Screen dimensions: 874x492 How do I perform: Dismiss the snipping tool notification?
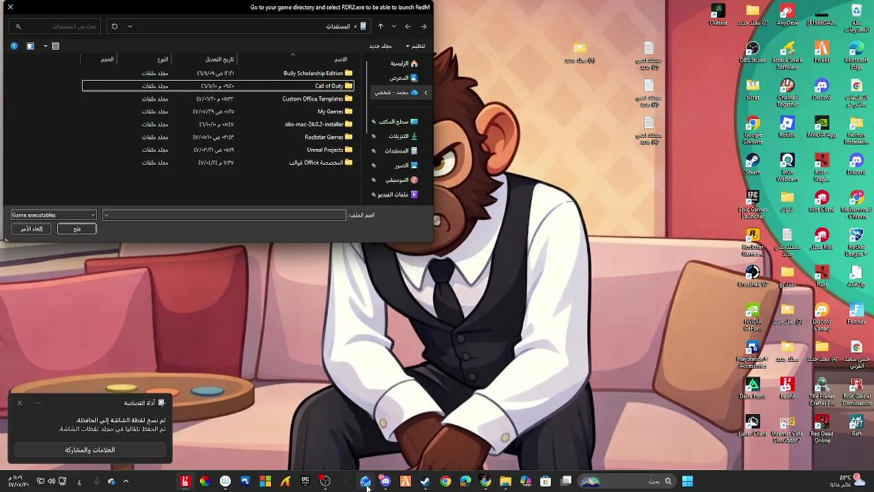point(20,403)
